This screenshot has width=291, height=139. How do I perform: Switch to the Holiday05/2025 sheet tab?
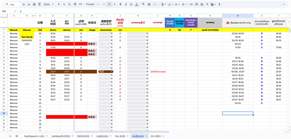(61, 136)
